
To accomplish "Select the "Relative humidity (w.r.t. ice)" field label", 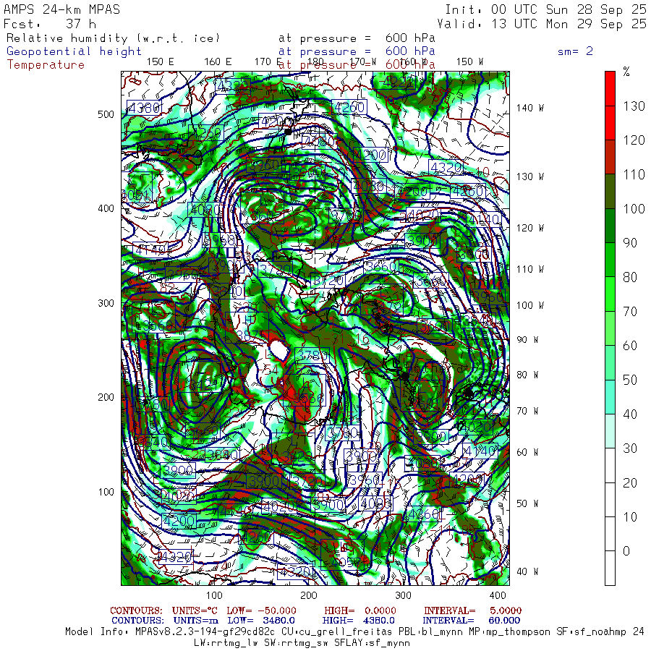I will 113,38.
